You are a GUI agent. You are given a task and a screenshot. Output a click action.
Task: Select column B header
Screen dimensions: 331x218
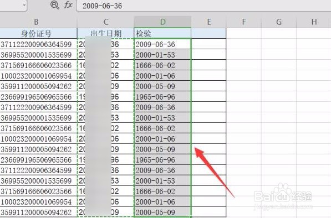click(x=36, y=22)
